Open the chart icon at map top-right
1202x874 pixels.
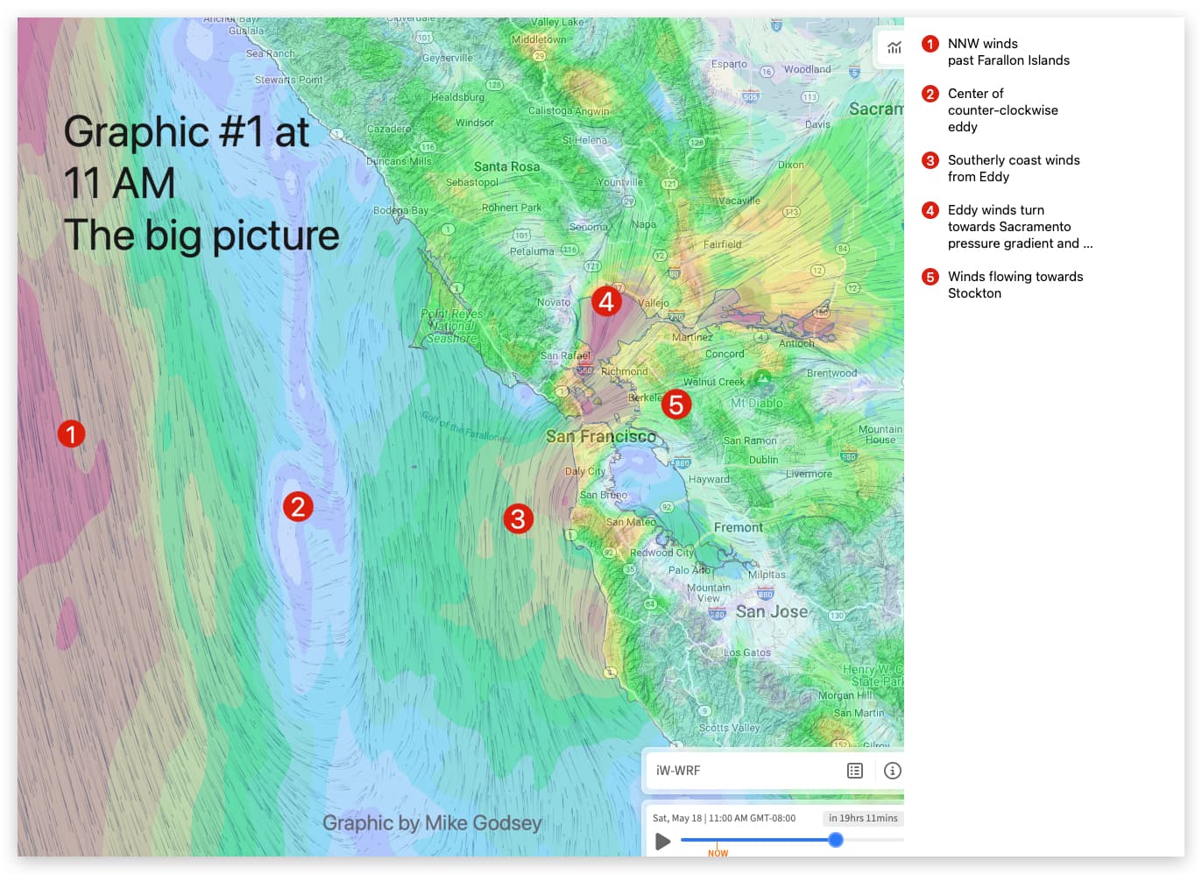click(x=893, y=47)
